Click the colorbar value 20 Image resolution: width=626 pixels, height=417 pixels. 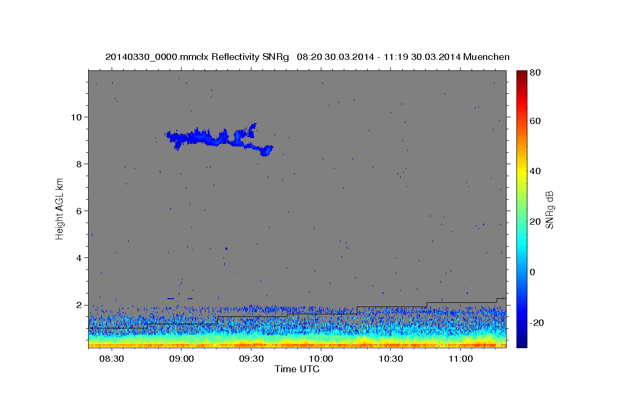pos(536,222)
